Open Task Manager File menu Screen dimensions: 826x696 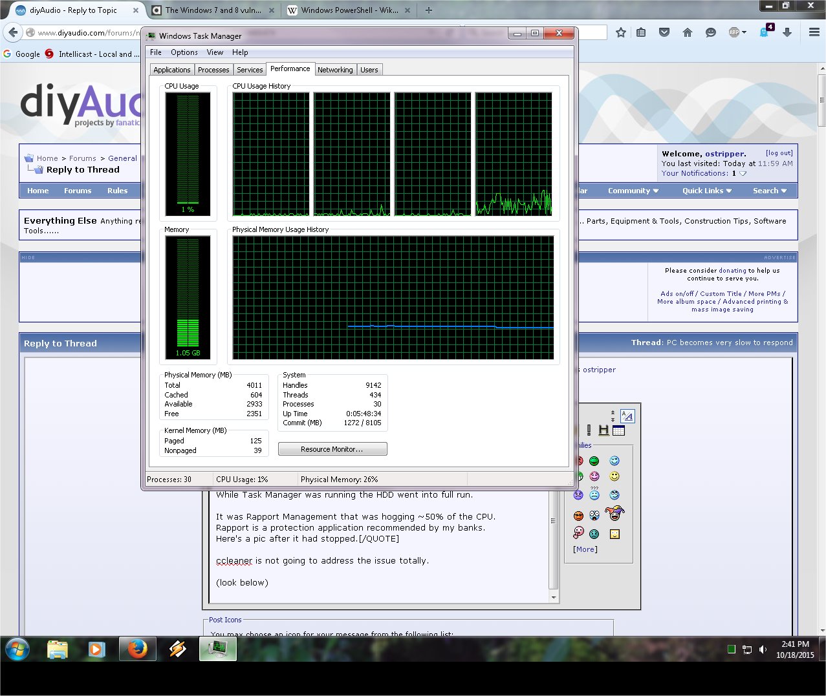pyautogui.click(x=156, y=52)
